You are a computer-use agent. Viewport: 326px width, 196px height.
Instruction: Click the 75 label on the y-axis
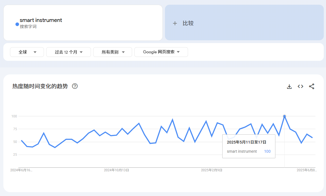pyautogui.click(x=14, y=129)
